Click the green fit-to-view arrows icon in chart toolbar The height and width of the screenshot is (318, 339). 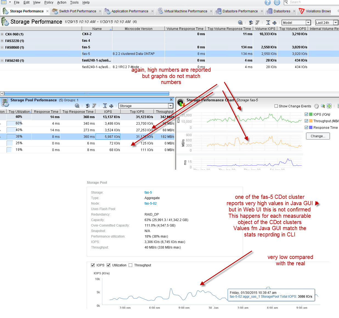pyautogui.click(x=329, y=106)
